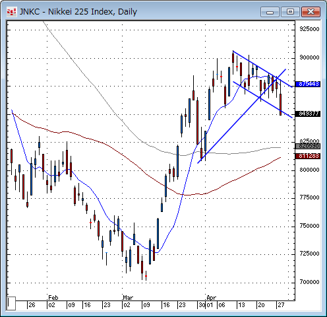
Task: Click the Apr month label on the time axis
Action: [212, 298]
